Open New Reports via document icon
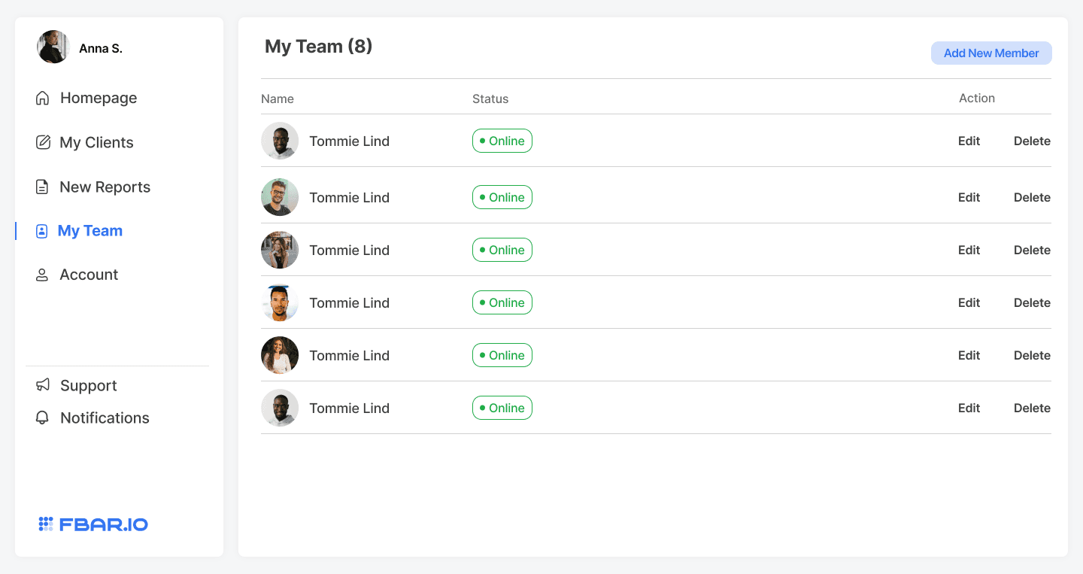This screenshot has width=1083, height=574. [x=42, y=186]
